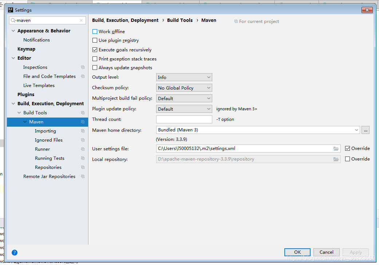379x265 pixels.
Task: Click project-level icon next to Running Tests
Action: 83,158
